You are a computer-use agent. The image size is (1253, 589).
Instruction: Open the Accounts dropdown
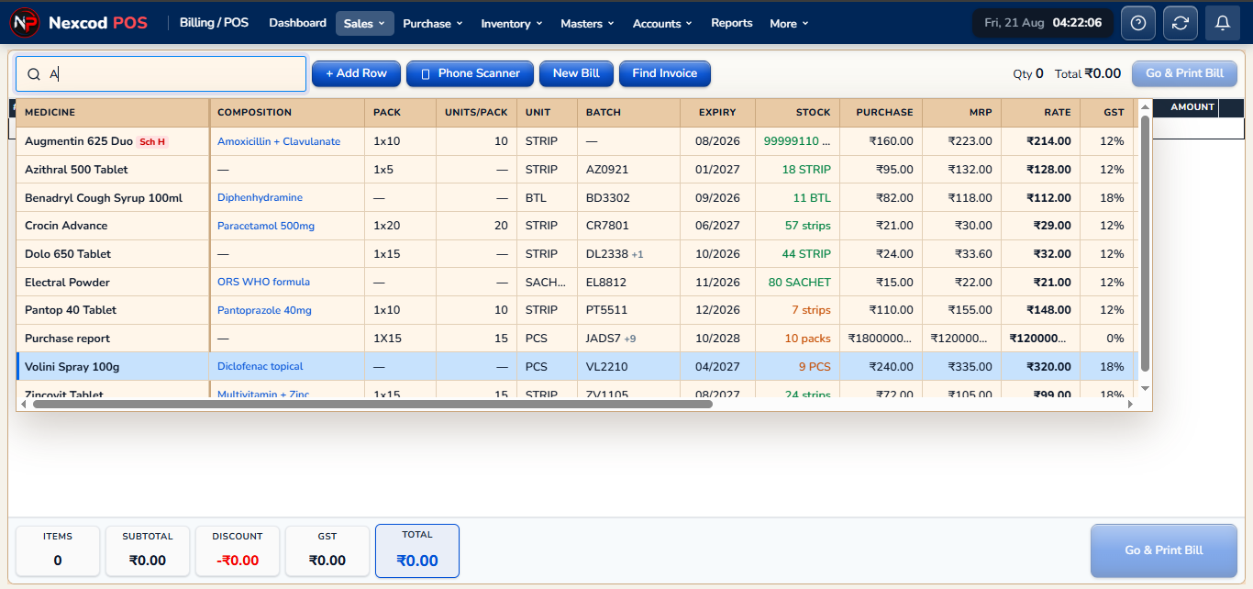click(x=662, y=23)
